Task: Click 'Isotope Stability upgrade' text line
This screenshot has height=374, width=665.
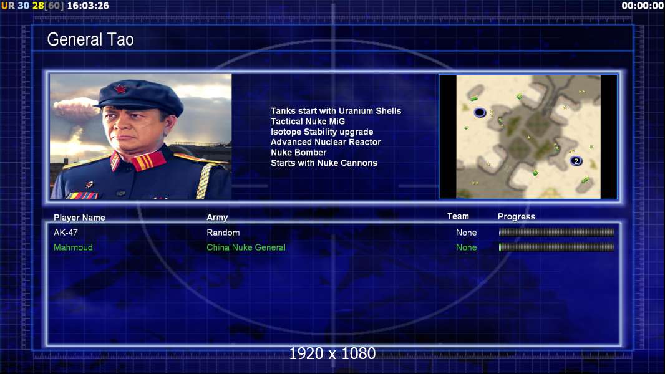Action: click(x=322, y=132)
